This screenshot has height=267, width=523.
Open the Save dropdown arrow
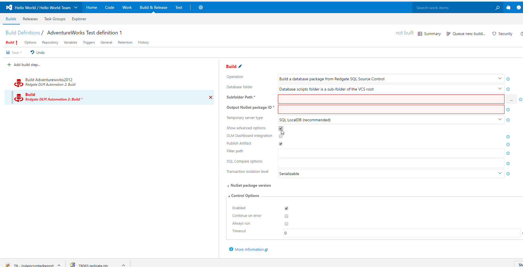[x=21, y=53]
